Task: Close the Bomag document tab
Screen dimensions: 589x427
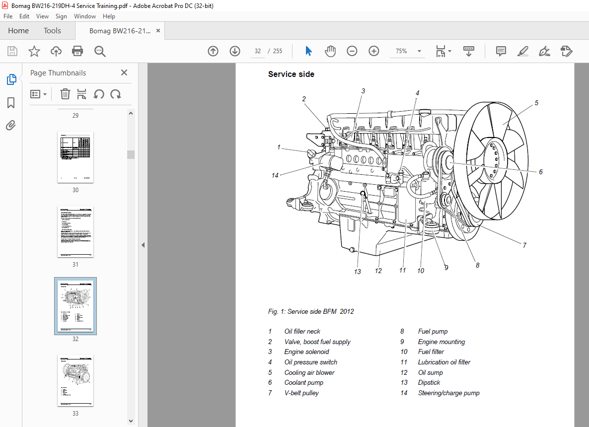Action: pos(158,31)
